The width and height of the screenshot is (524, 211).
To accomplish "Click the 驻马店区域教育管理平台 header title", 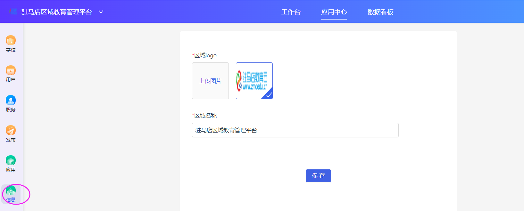I will (x=57, y=12).
